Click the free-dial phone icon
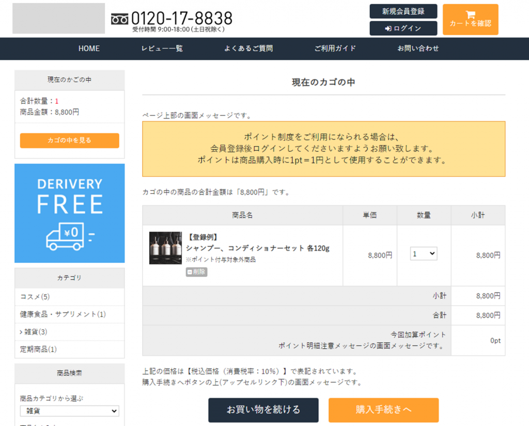Viewport: 529px width, 426px height. [x=119, y=20]
